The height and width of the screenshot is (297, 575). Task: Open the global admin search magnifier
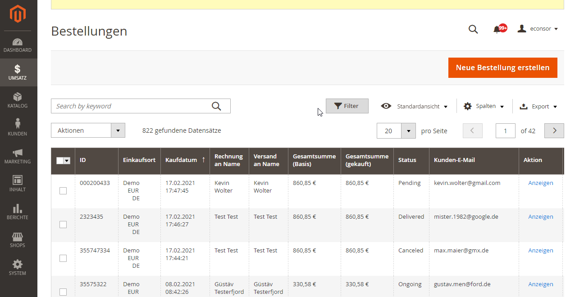(x=473, y=29)
